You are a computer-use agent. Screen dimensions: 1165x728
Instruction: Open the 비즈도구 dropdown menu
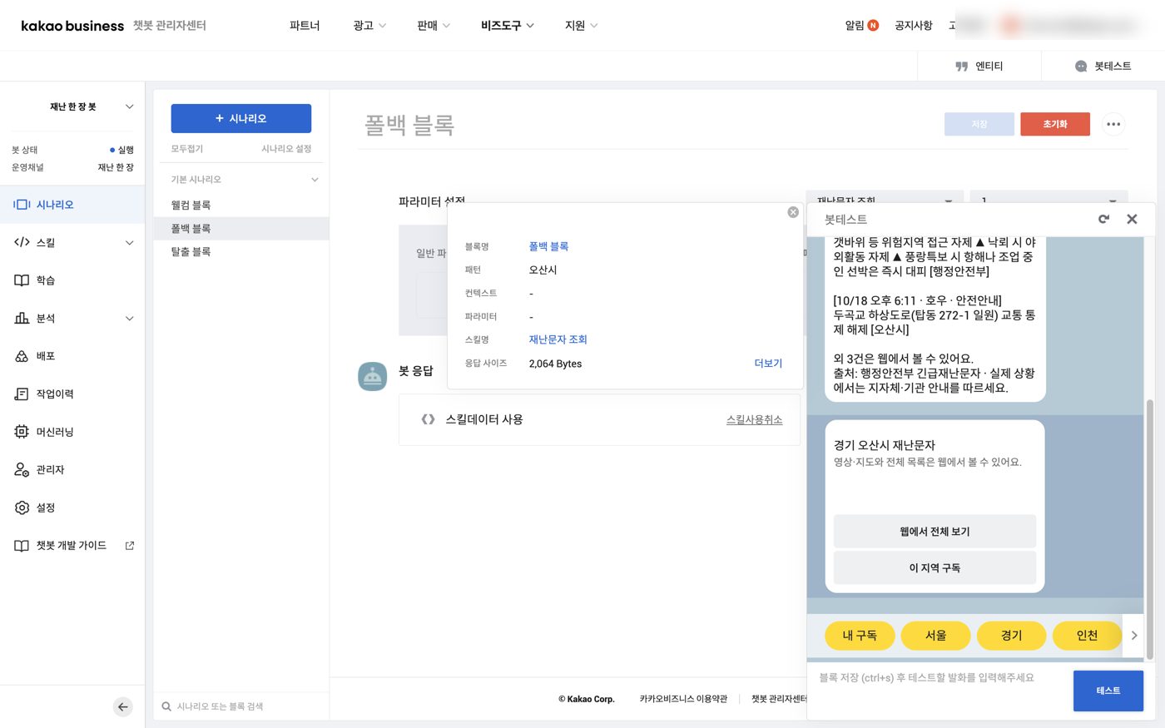click(x=508, y=25)
